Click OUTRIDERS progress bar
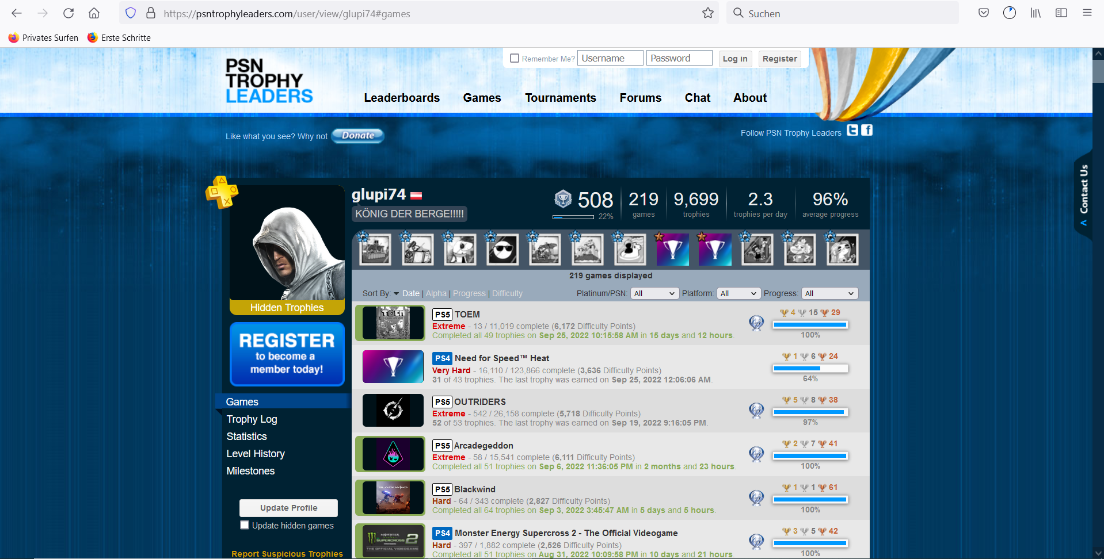This screenshot has width=1104, height=559. pyautogui.click(x=810, y=412)
